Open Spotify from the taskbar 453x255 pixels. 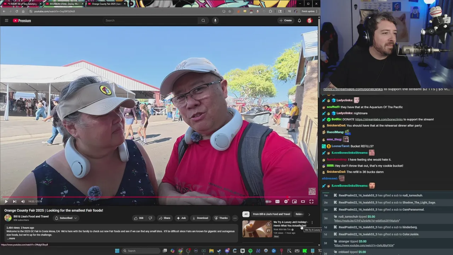click(250, 251)
